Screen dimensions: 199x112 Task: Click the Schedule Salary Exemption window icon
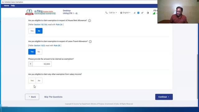point(3,2)
